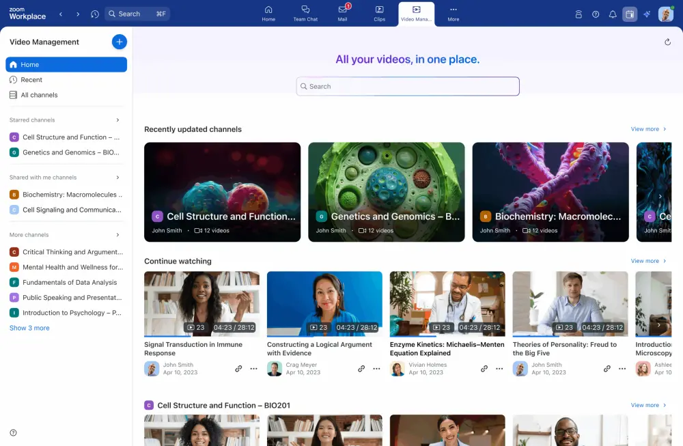
Task: Click the video search input field
Action: coord(408,87)
